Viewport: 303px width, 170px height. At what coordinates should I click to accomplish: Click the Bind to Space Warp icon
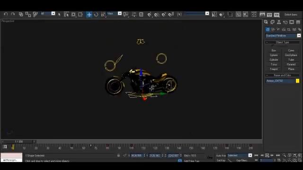click(36, 14)
